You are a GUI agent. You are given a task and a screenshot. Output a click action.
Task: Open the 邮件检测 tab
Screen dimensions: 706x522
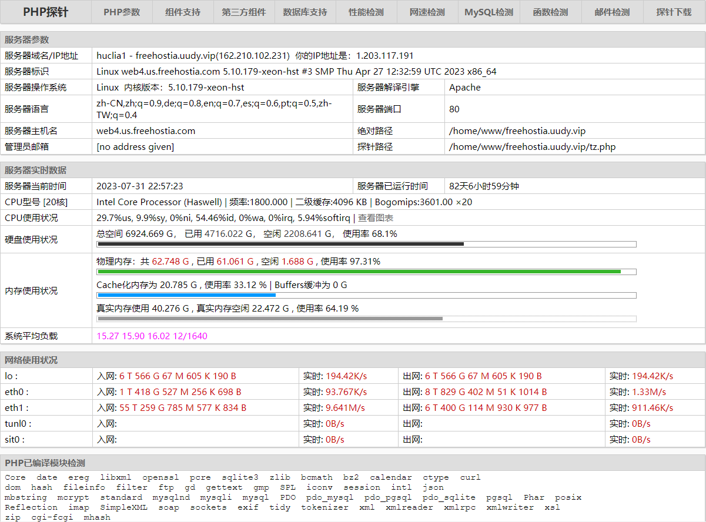pyautogui.click(x=612, y=12)
